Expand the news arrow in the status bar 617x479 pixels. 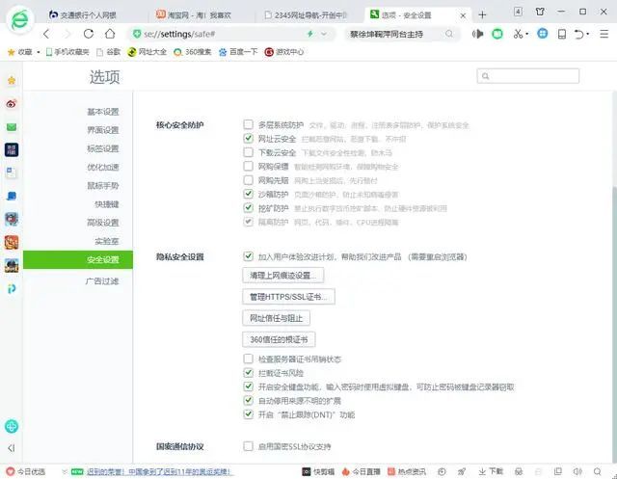point(65,471)
